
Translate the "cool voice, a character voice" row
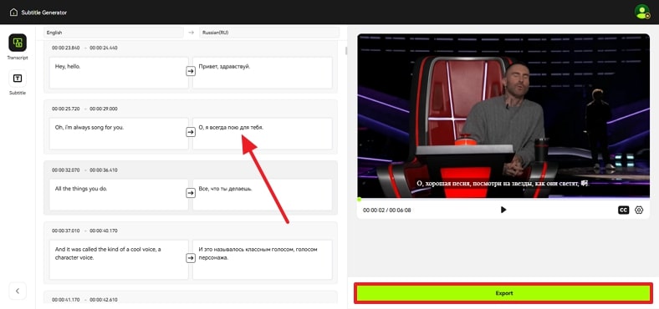[x=191, y=258]
